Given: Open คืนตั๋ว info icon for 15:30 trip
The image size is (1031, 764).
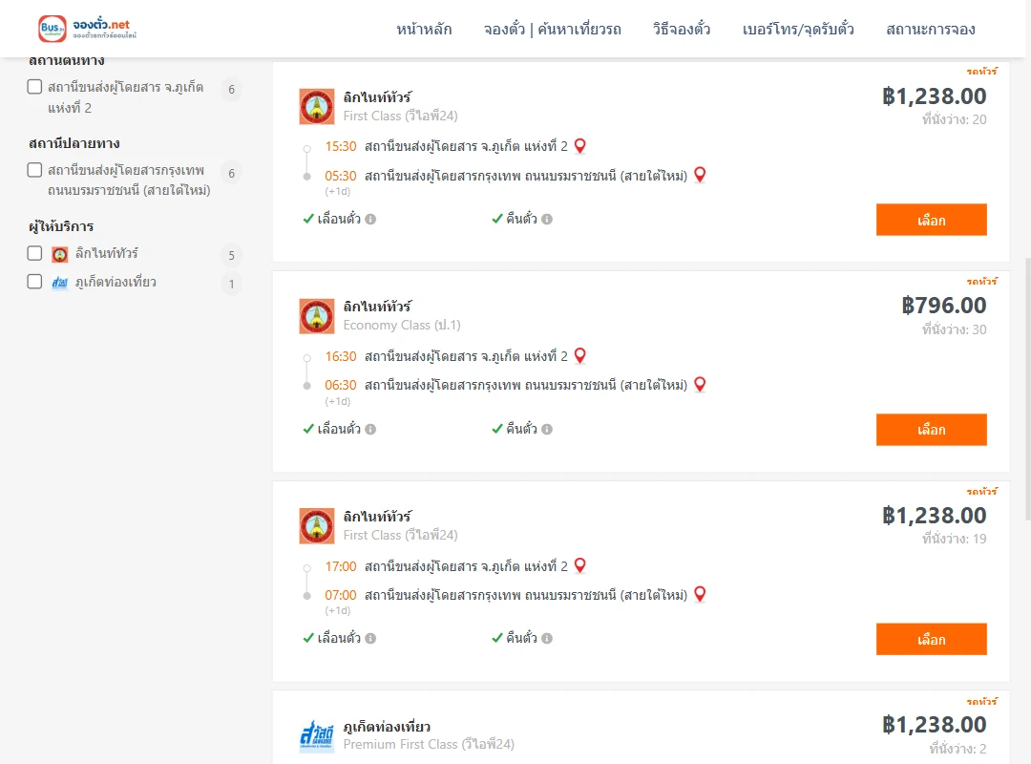Looking at the screenshot, I should click(547, 219).
